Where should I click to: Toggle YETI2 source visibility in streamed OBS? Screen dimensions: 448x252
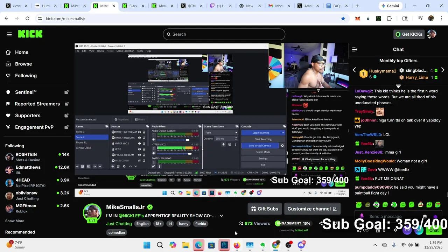pyautogui.click(x=139, y=149)
